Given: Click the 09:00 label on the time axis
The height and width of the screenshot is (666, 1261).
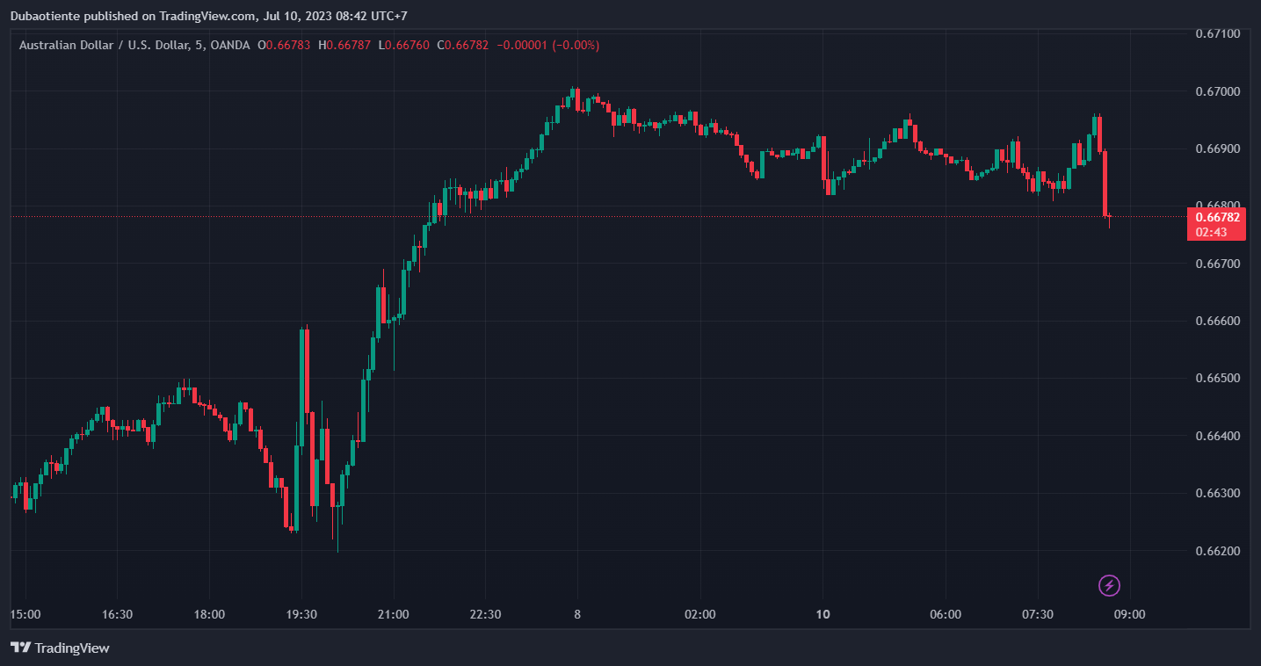Looking at the screenshot, I should pyautogui.click(x=1129, y=614).
